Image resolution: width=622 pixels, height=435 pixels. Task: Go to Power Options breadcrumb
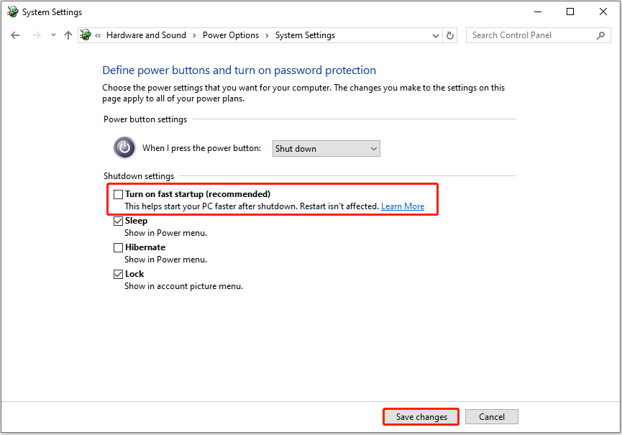[230, 35]
